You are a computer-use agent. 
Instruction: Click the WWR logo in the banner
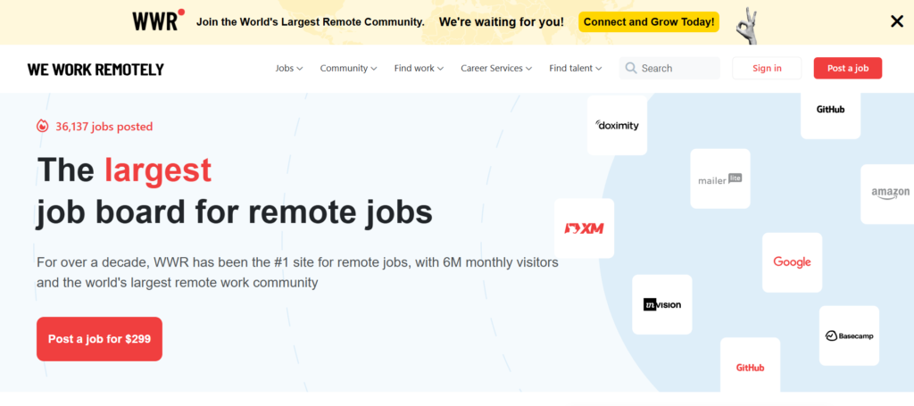click(158, 21)
